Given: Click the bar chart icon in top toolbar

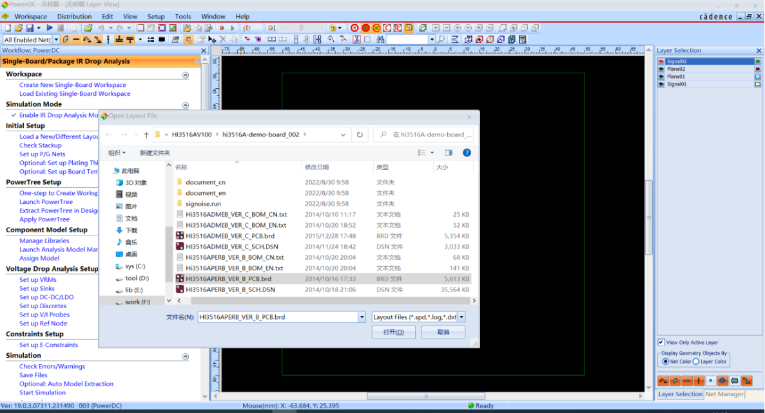Looking at the screenshot, I should [247, 28].
